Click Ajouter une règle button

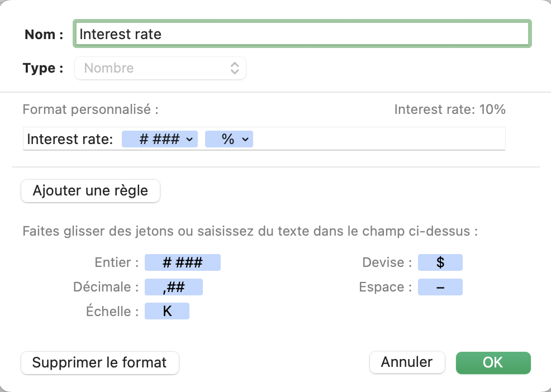(x=91, y=190)
